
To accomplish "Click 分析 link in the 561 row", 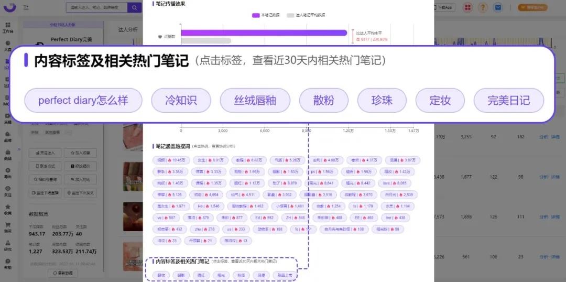I will click(x=543, y=257).
